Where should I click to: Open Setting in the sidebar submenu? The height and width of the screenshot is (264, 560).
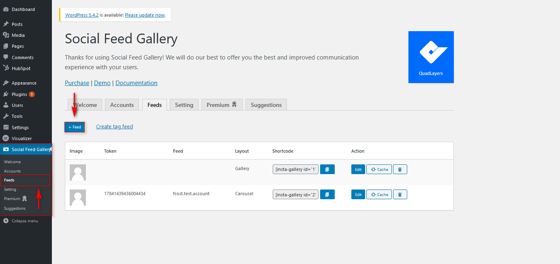pyautogui.click(x=10, y=189)
